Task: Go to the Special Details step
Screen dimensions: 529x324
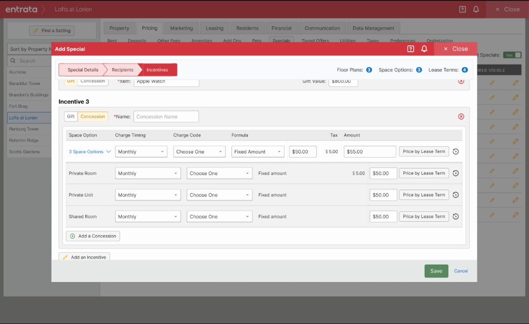Action: (x=83, y=70)
